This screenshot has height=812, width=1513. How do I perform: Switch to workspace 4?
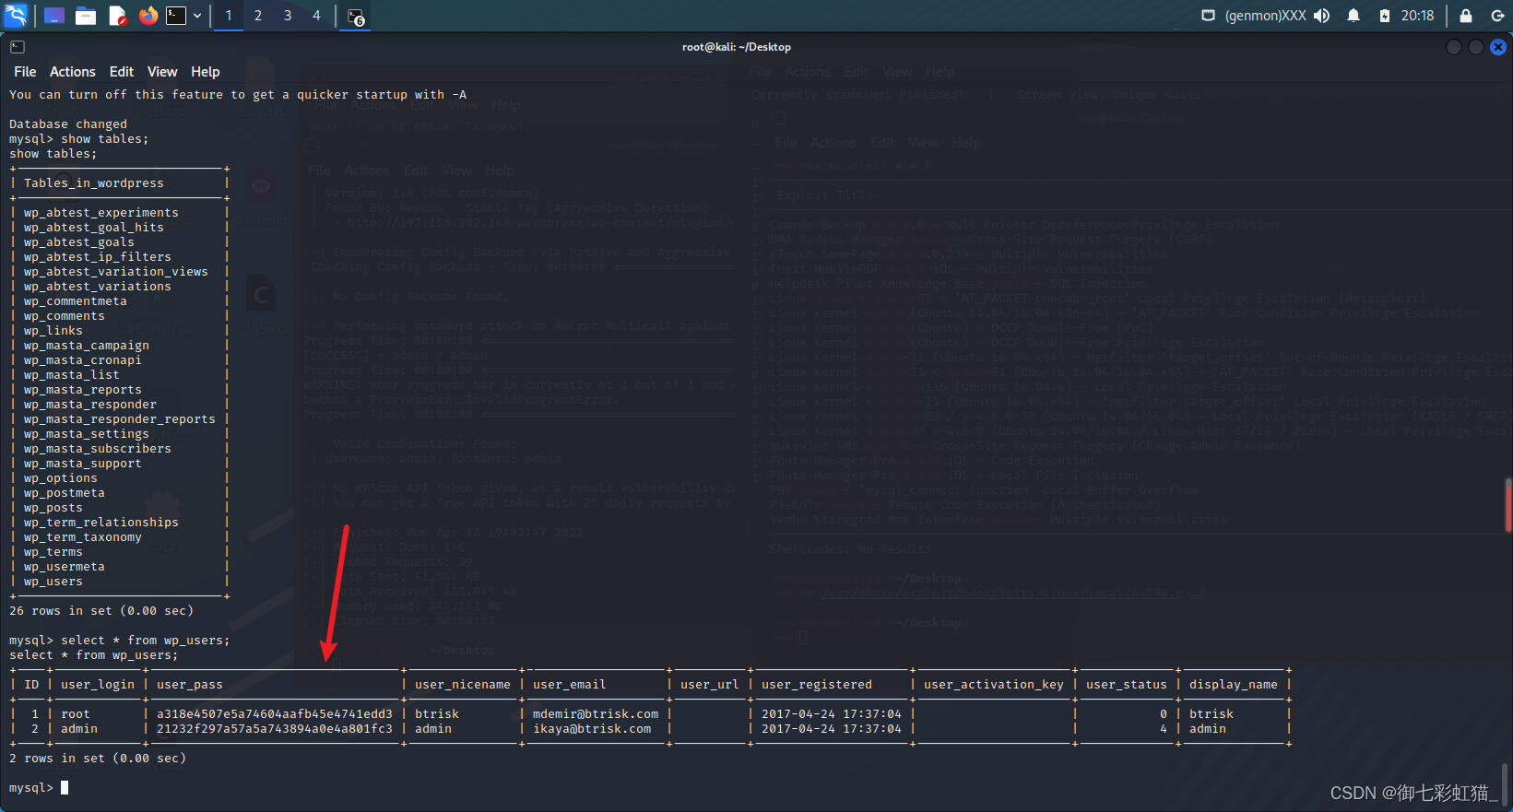click(316, 16)
